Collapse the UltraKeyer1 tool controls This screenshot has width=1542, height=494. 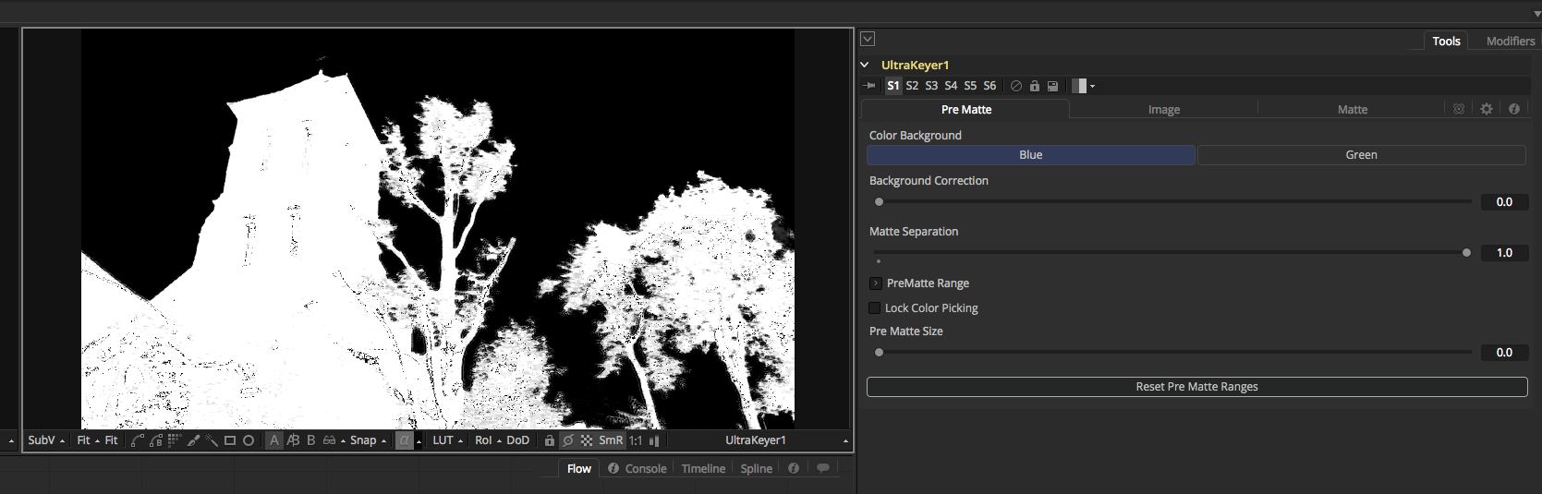(865, 65)
